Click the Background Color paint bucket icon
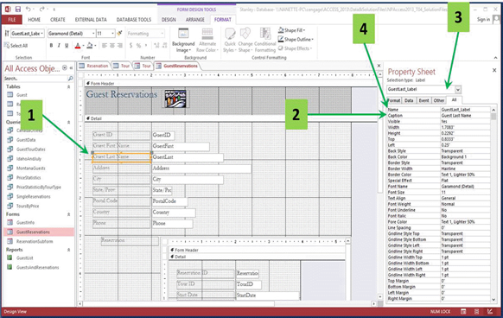The width and height of the screenshot is (503, 318). (x=89, y=46)
